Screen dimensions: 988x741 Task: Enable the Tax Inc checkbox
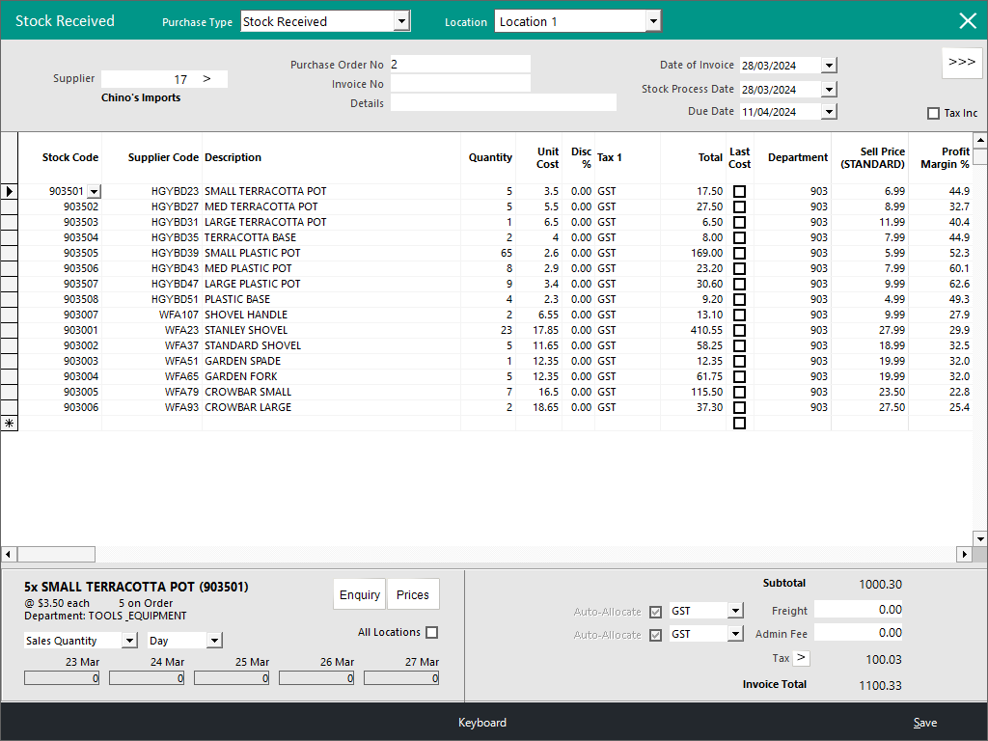point(933,114)
